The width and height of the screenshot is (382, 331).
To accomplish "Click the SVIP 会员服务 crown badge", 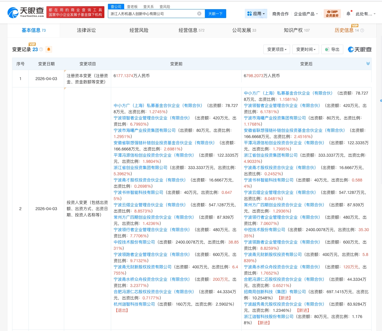I will click(x=332, y=13).
